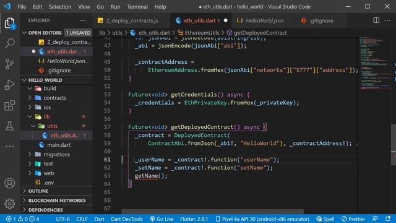Open the Run menu
396x223 pixels.
[116, 7]
